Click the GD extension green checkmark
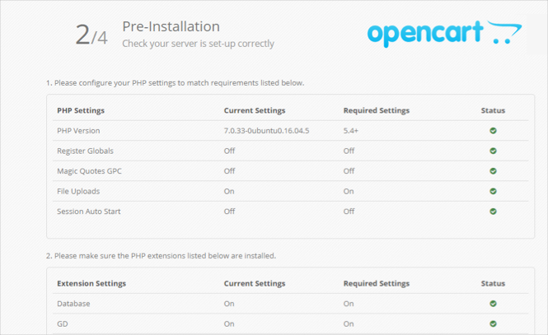This screenshot has height=335, width=548. click(x=493, y=324)
